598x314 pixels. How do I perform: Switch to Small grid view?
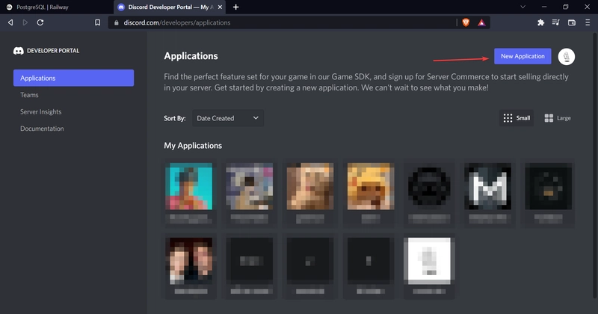[517, 118]
